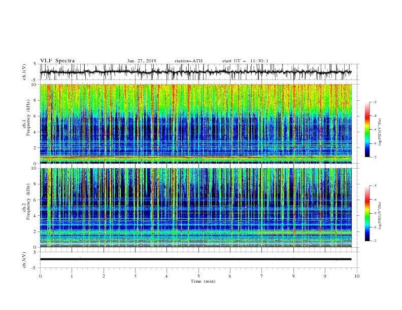Click time axis tick label "0" below ch.3

tap(40, 276)
